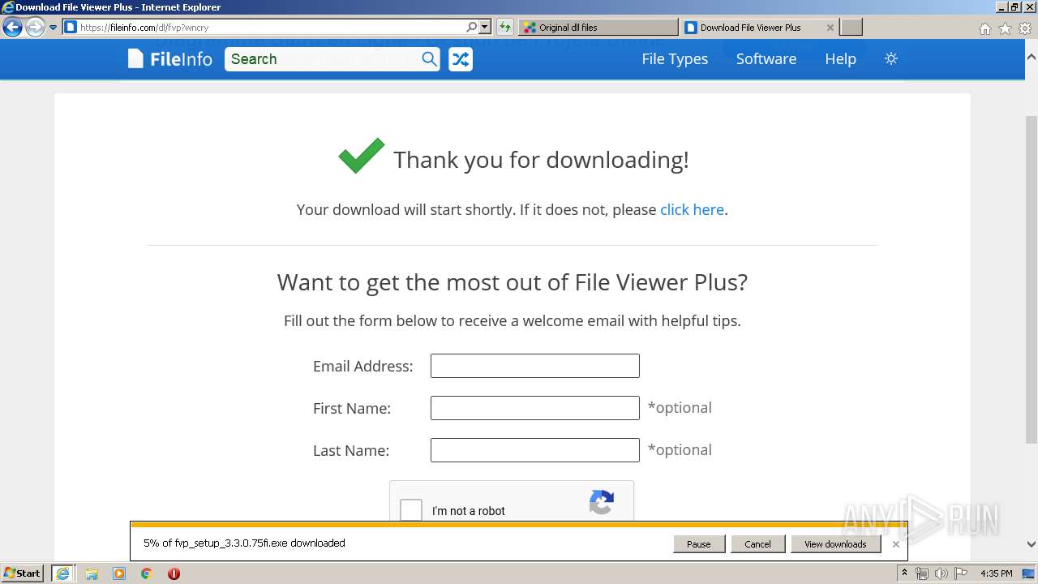Open the Software menu
Viewport: 1038px width, 584px height.
tap(766, 58)
